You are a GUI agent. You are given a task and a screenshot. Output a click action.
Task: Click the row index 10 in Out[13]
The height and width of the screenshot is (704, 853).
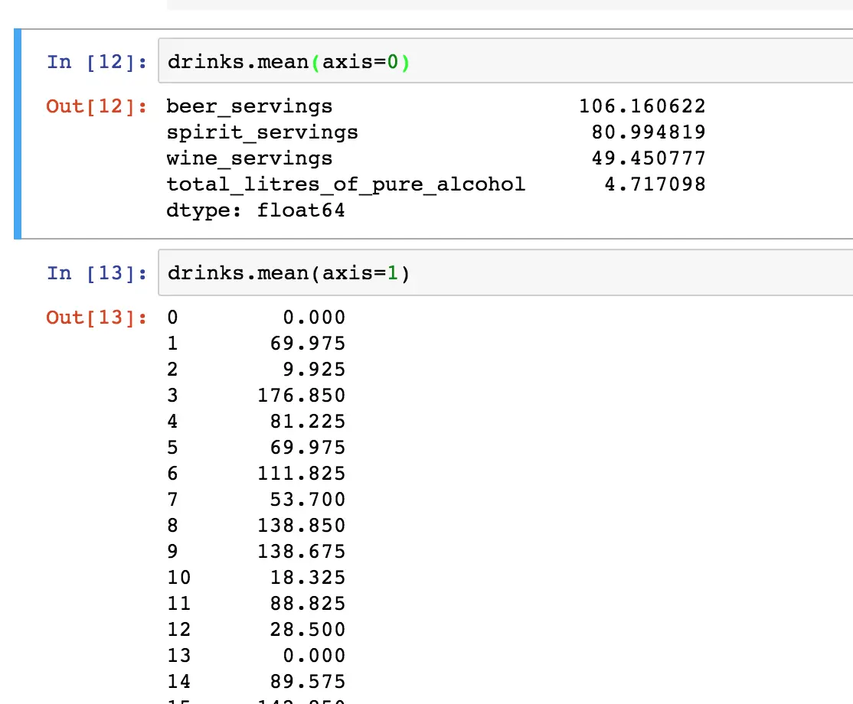click(x=179, y=577)
